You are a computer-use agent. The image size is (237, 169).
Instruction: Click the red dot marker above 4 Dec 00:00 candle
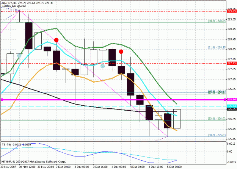click(121, 52)
